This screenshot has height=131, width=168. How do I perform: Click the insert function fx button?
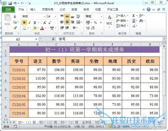point(53,39)
